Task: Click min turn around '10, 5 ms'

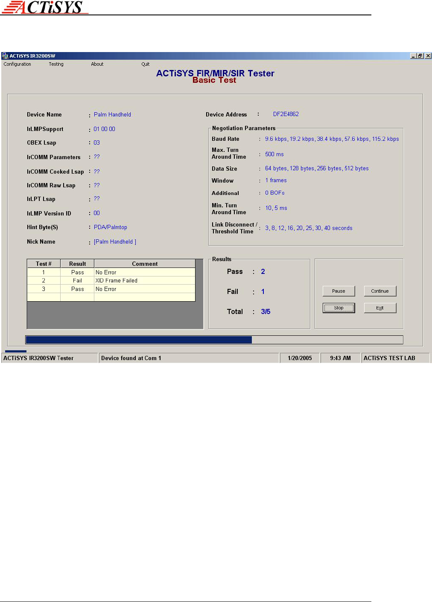Action: [276, 208]
